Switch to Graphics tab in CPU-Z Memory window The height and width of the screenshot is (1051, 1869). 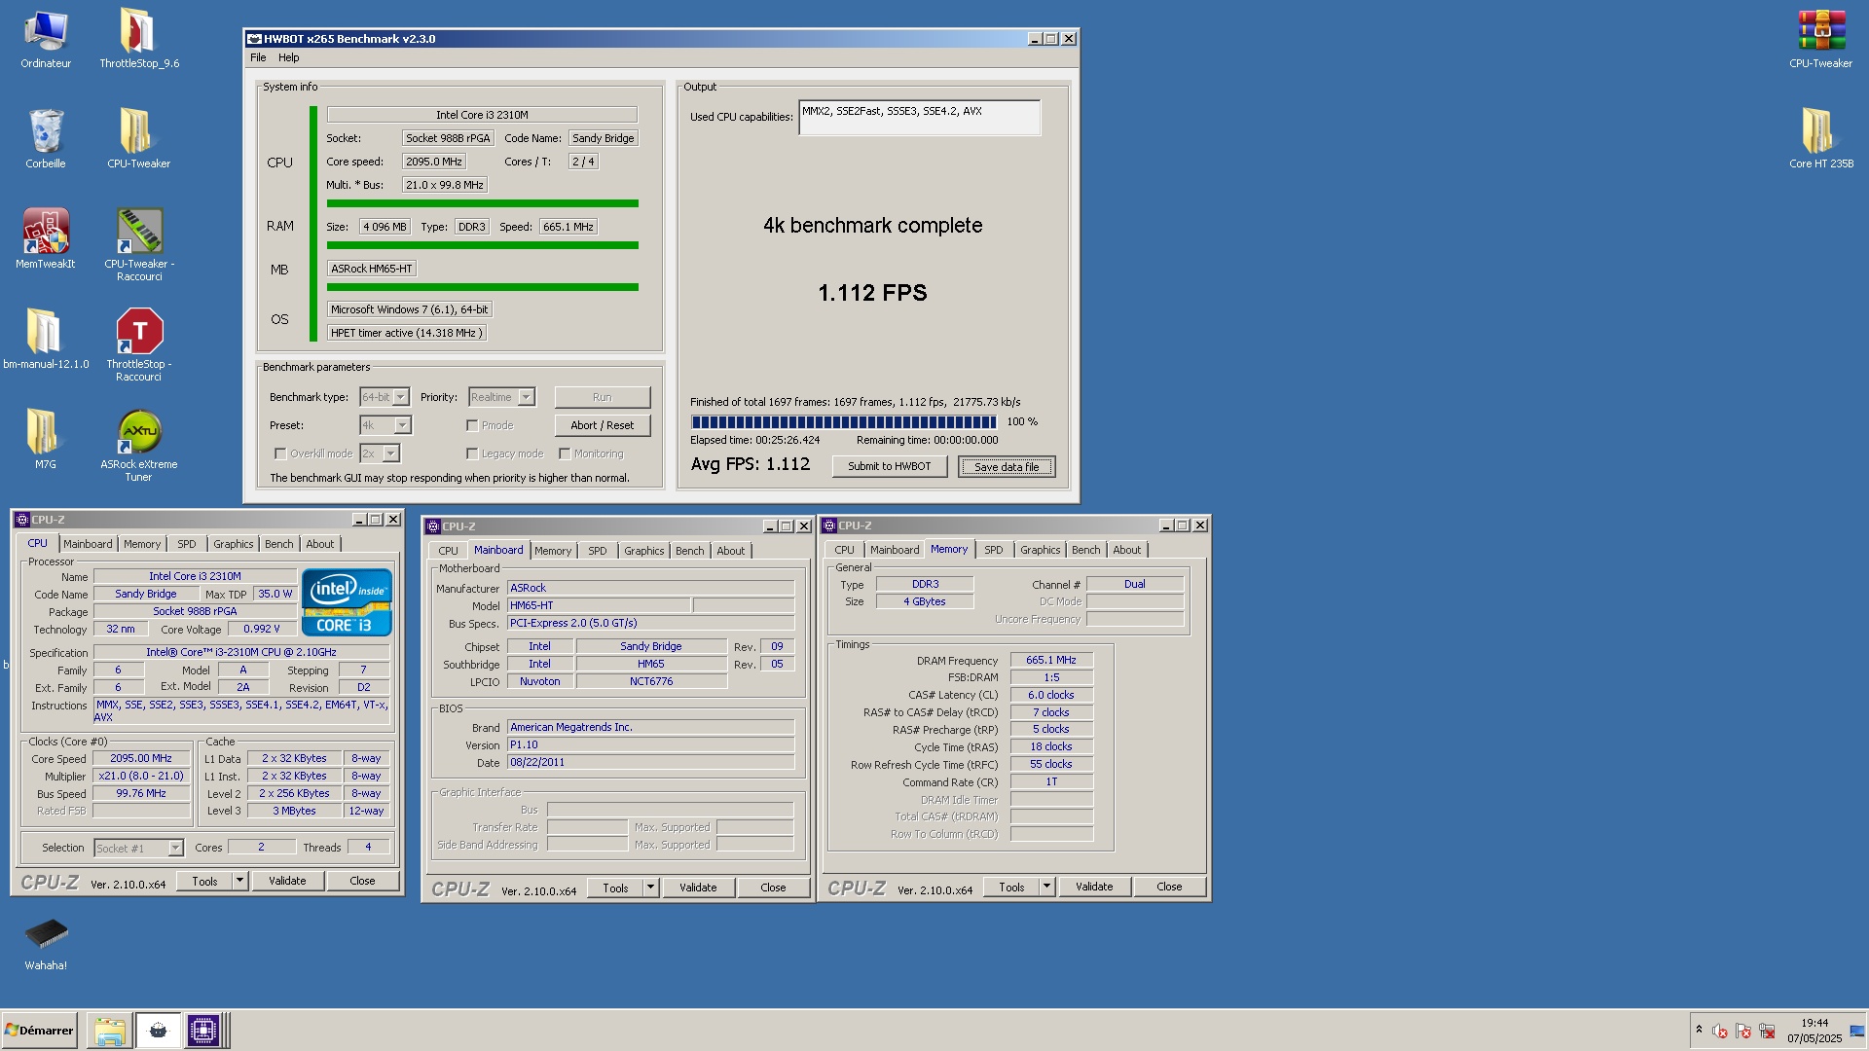point(1040,550)
